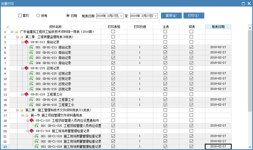This screenshot has width=253, height=150.
Task: Check 续表 for the root 广东省 row
Action: pos(191,32)
